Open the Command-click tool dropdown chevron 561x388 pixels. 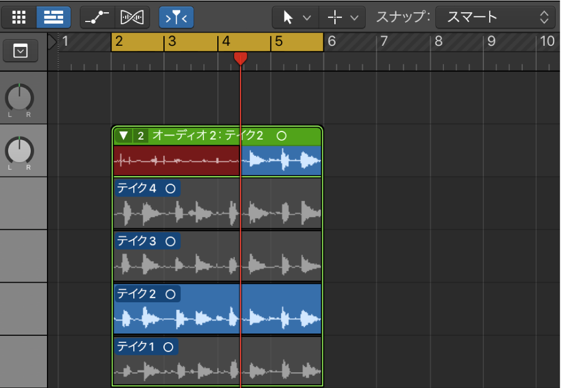(x=354, y=17)
